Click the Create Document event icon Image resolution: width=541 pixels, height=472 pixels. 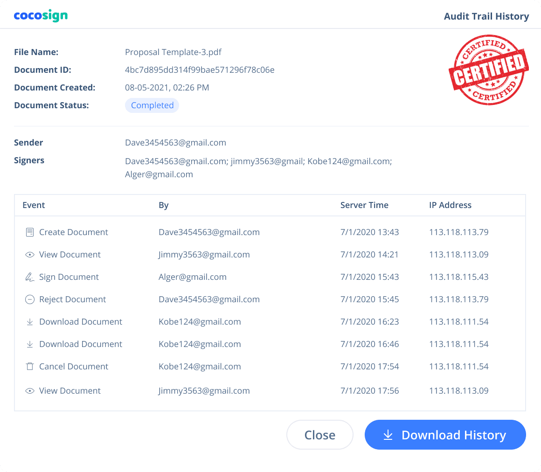30,232
